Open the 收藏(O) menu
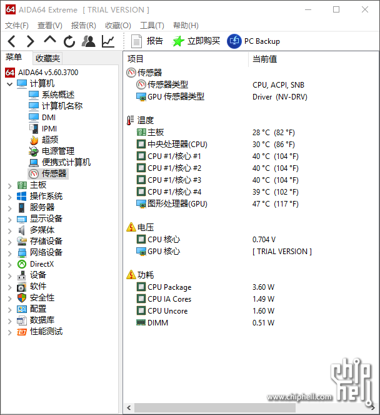380x415 pixels. 118,26
